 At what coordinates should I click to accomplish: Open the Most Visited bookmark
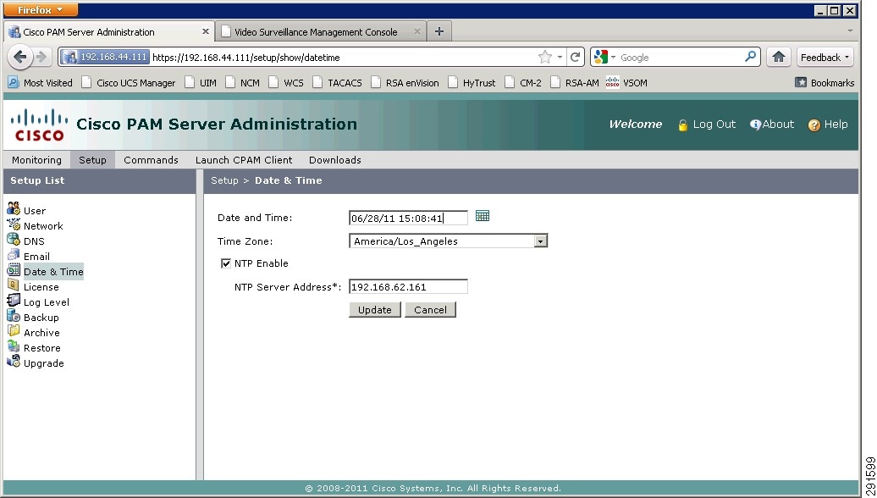click(x=41, y=83)
